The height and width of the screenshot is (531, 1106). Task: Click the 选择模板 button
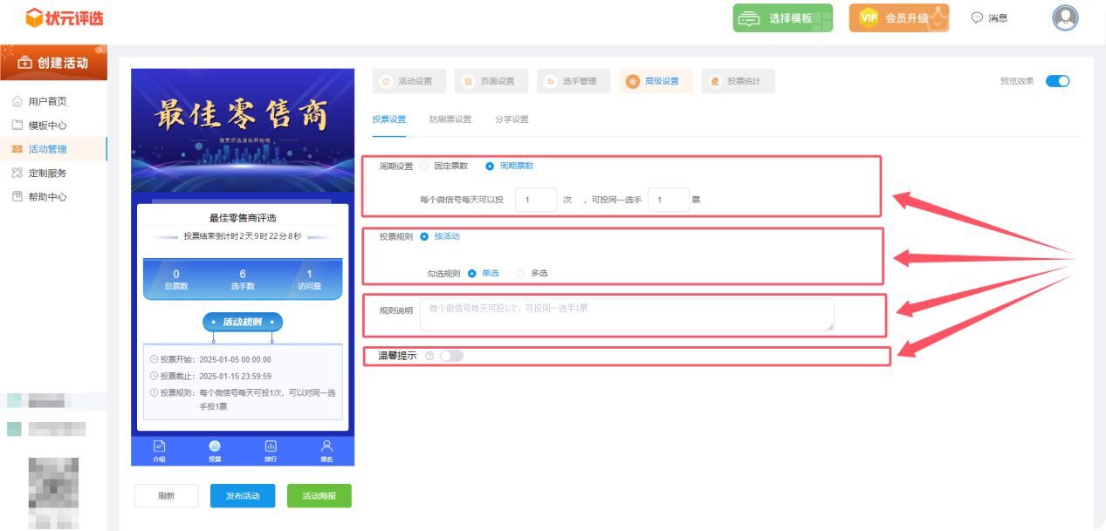[783, 17]
